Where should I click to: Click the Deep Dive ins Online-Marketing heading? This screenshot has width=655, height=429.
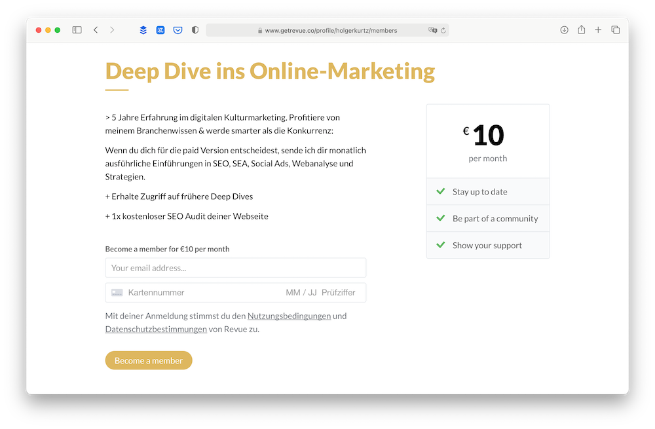coord(270,71)
